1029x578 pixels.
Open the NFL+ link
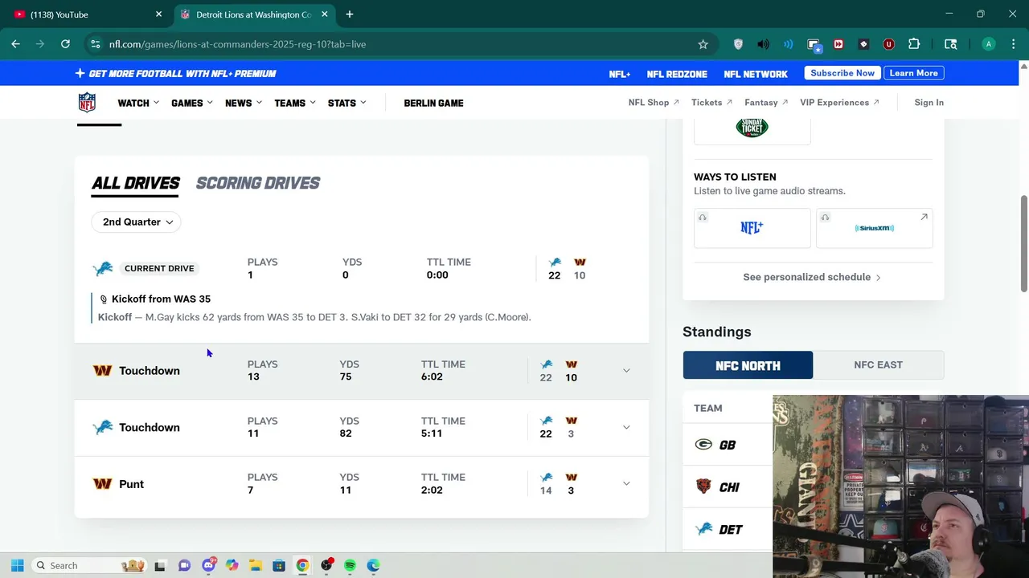(x=620, y=74)
